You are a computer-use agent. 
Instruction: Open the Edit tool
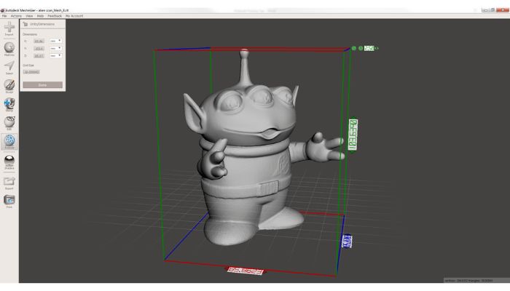(x=9, y=123)
